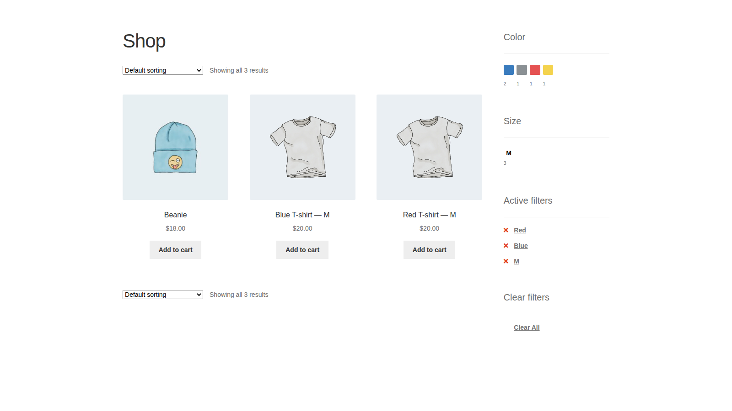Viewport: 732px width, 411px height.
Task: Open the Red T-shirt — M title
Action: pyautogui.click(x=429, y=215)
